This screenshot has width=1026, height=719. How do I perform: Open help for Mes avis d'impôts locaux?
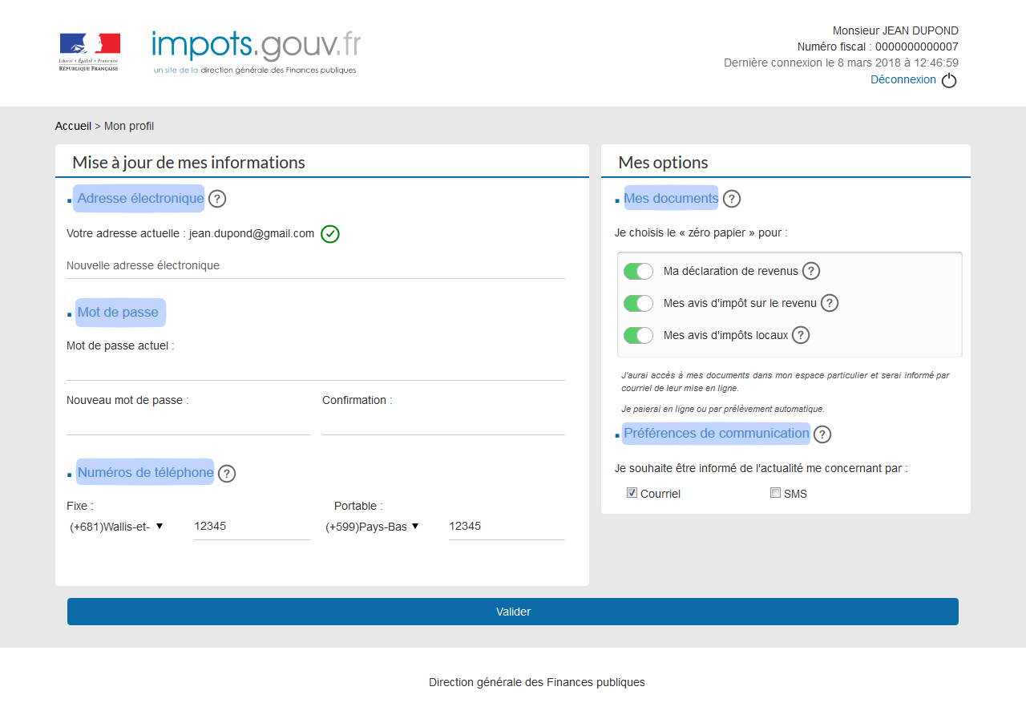point(801,335)
